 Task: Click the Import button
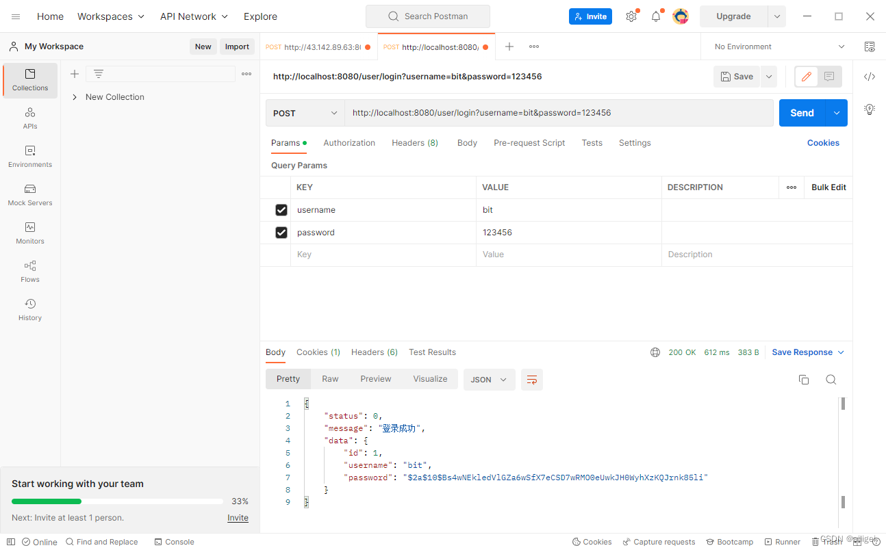coord(237,47)
